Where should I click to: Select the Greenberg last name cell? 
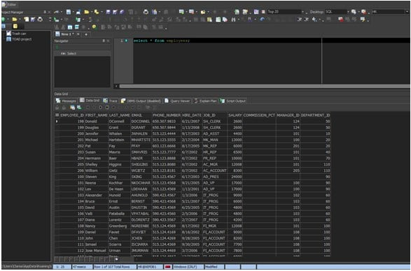pyautogui.click(x=119, y=226)
